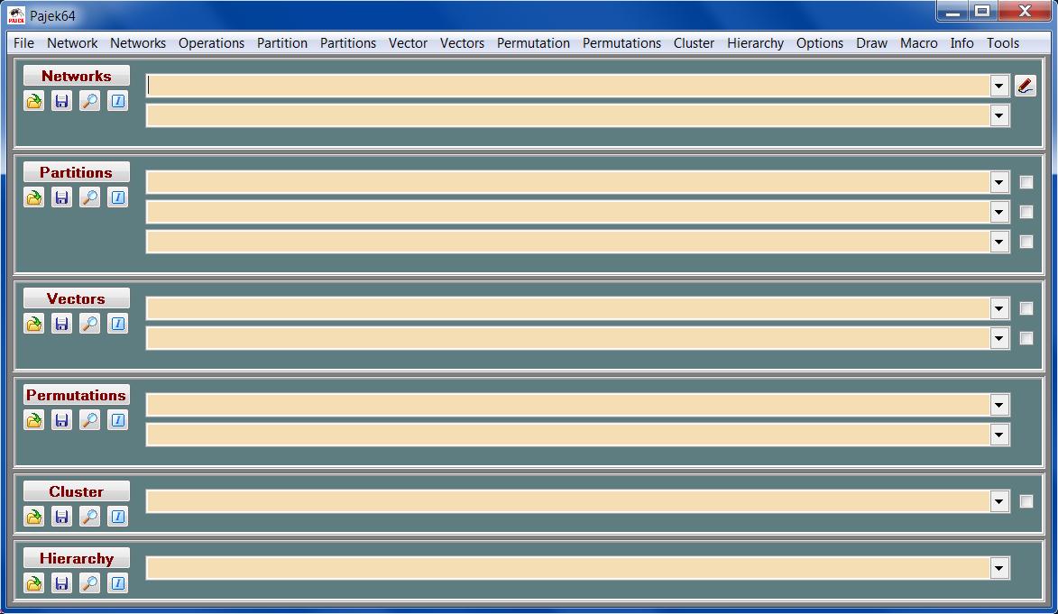Open a network file via Networks folder icon
This screenshot has width=1058, height=614.
[x=33, y=101]
